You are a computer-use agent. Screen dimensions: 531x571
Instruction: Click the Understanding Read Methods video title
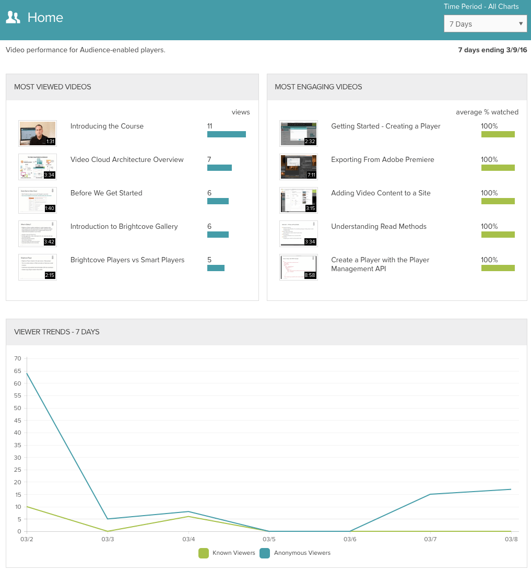(x=379, y=227)
